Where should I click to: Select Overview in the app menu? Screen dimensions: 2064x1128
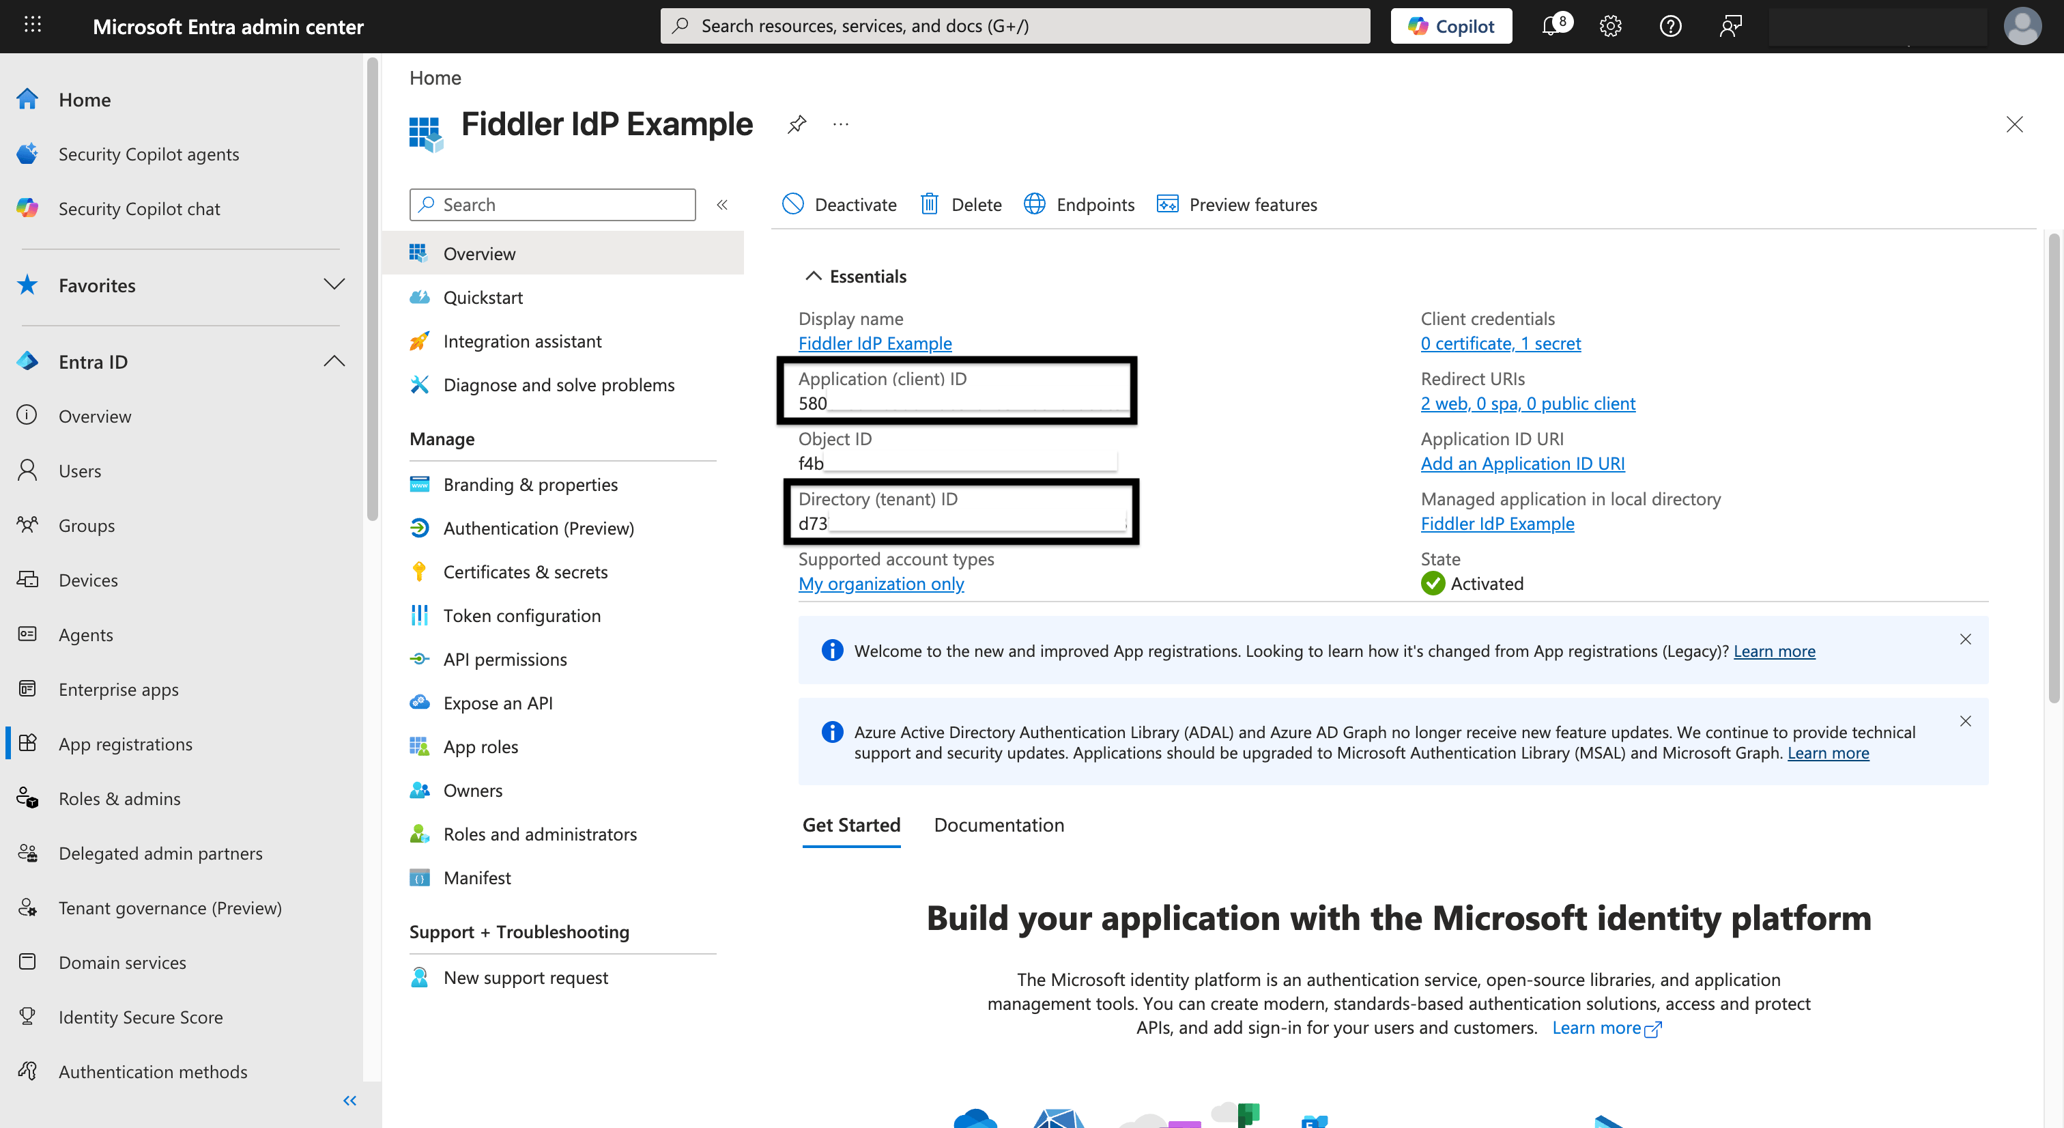tap(563, 253)
